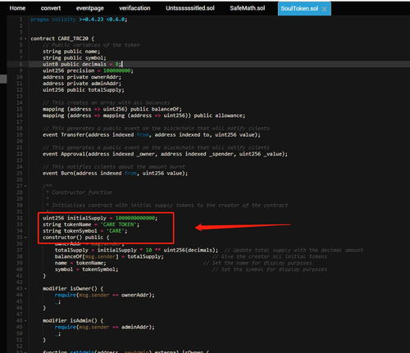Collapse the isAdmin modifier fold arrow
410x353 pixels.
25,321
